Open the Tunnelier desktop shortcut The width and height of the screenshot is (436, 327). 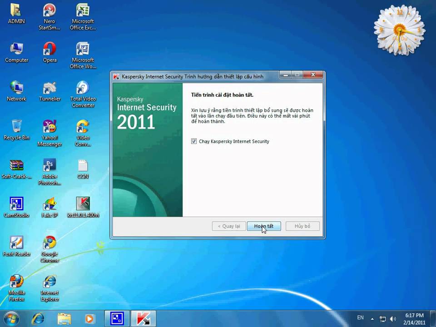pos(50,91)
